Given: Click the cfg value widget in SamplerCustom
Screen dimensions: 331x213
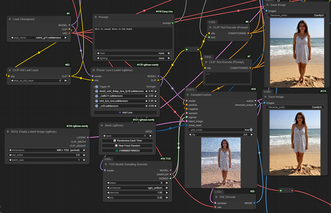Looking at the screenshot, I should pos(221,135).
